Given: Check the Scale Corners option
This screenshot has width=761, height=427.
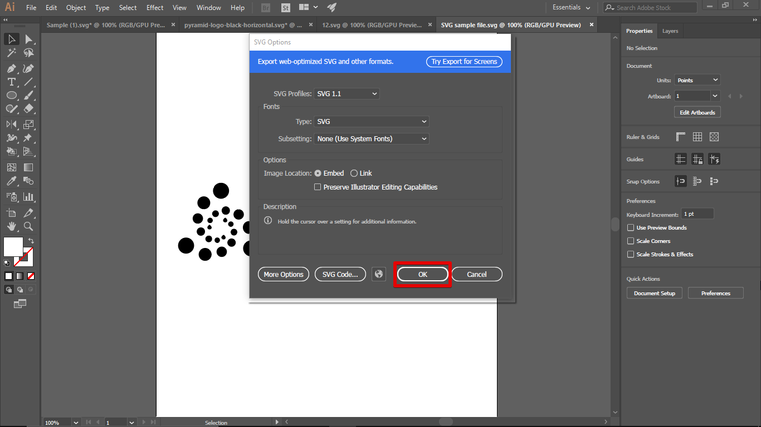Looking at the screenshot, I should [631, 241].
